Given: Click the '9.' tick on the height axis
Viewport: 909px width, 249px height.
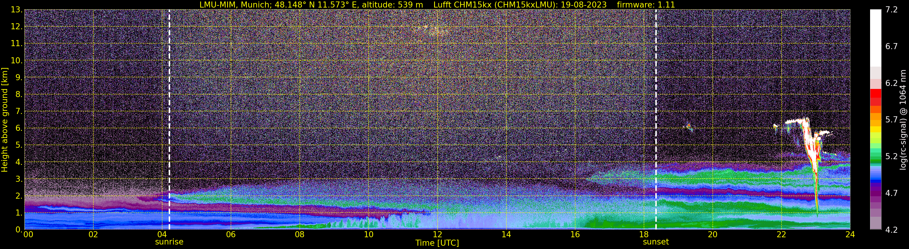Looking at the screenshot, I should [x=18, y=77].
